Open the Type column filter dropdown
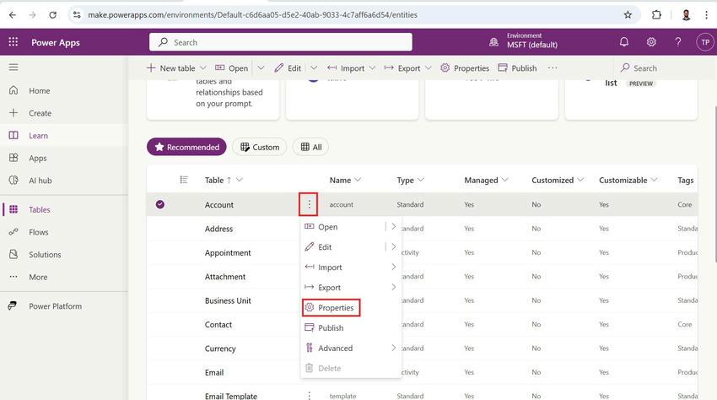The height and width of the screenshot is (400, 717). point(421,180)
